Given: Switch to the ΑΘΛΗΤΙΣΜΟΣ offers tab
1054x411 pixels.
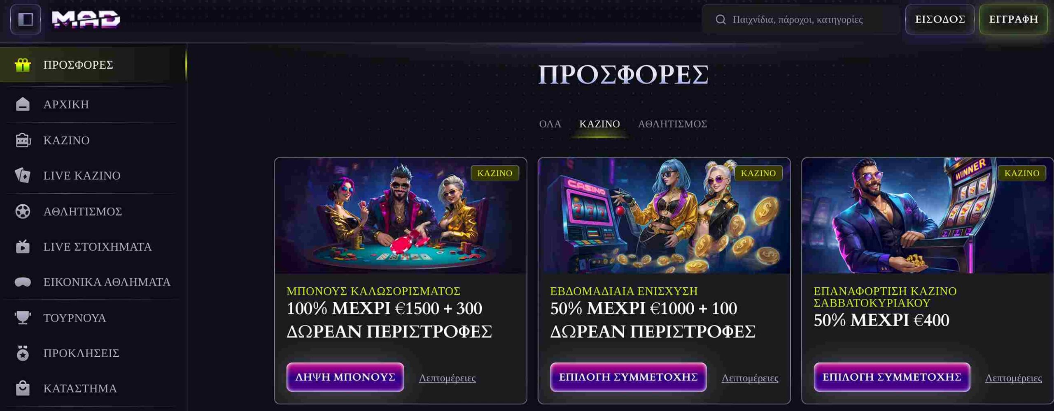Looking at the screenshot, I should (672, 124).
